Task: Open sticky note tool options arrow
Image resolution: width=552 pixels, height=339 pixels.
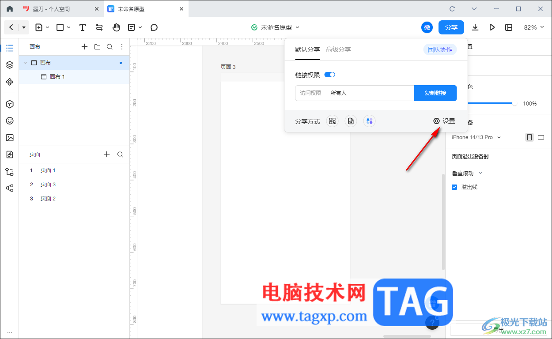Action: coord(140,27)
